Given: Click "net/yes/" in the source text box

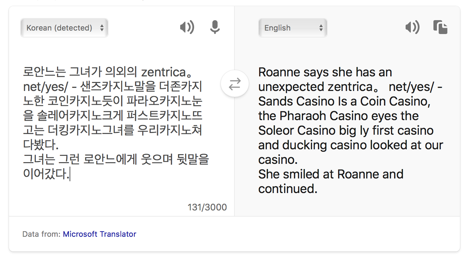Looking at the screenshot, I should pyautogui.click(x=46, y=87).
